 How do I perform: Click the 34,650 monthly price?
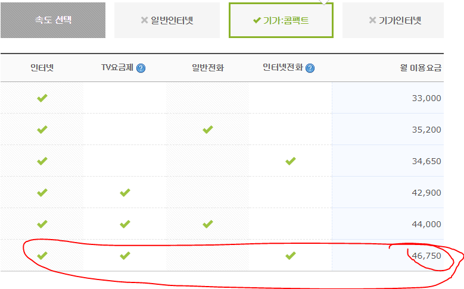426,161
